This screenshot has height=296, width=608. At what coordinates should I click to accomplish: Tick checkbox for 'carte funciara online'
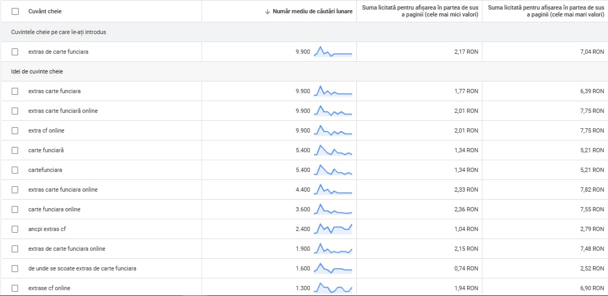pyautogui.click(x=15, y=209)
